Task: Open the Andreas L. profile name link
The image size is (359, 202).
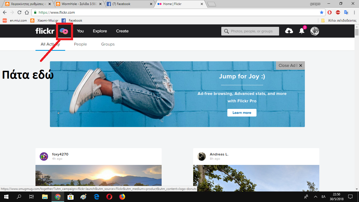Action: coord(219,154)
